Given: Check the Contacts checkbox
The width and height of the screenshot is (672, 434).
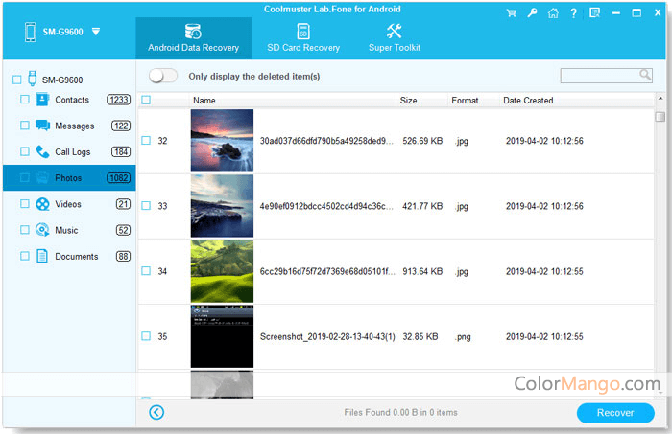Looking at the screenshot, I should 24,100.
